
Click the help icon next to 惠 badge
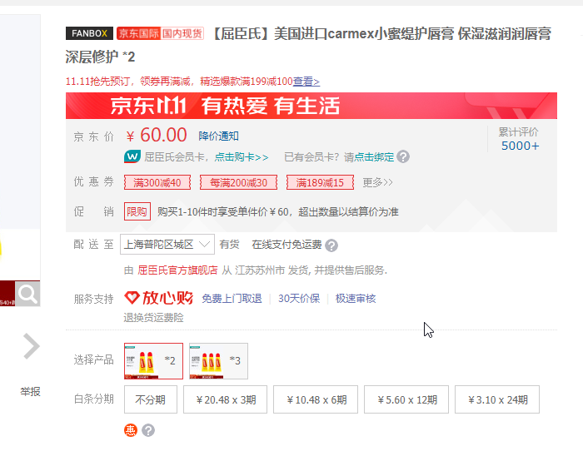(148, 430)
